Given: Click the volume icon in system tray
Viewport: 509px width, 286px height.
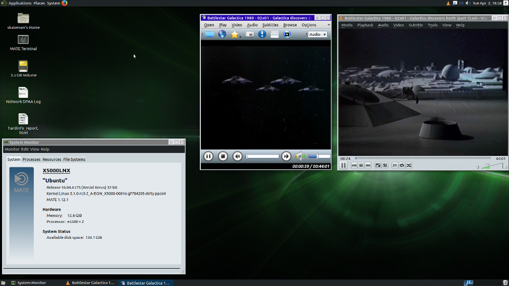Looking at the screenshot, I should click(468, 3).
